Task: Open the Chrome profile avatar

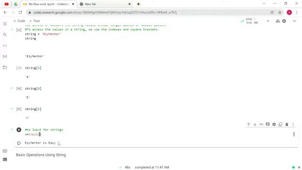Action: click(x=289, y=12)
